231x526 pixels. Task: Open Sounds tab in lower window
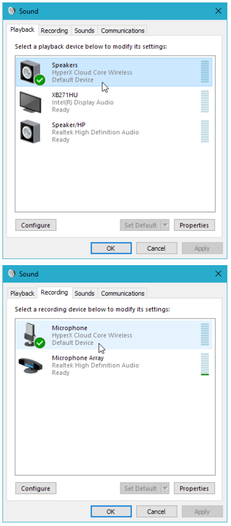(x=84, y=293)
